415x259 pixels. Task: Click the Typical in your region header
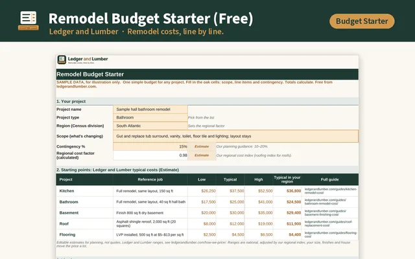287,179
